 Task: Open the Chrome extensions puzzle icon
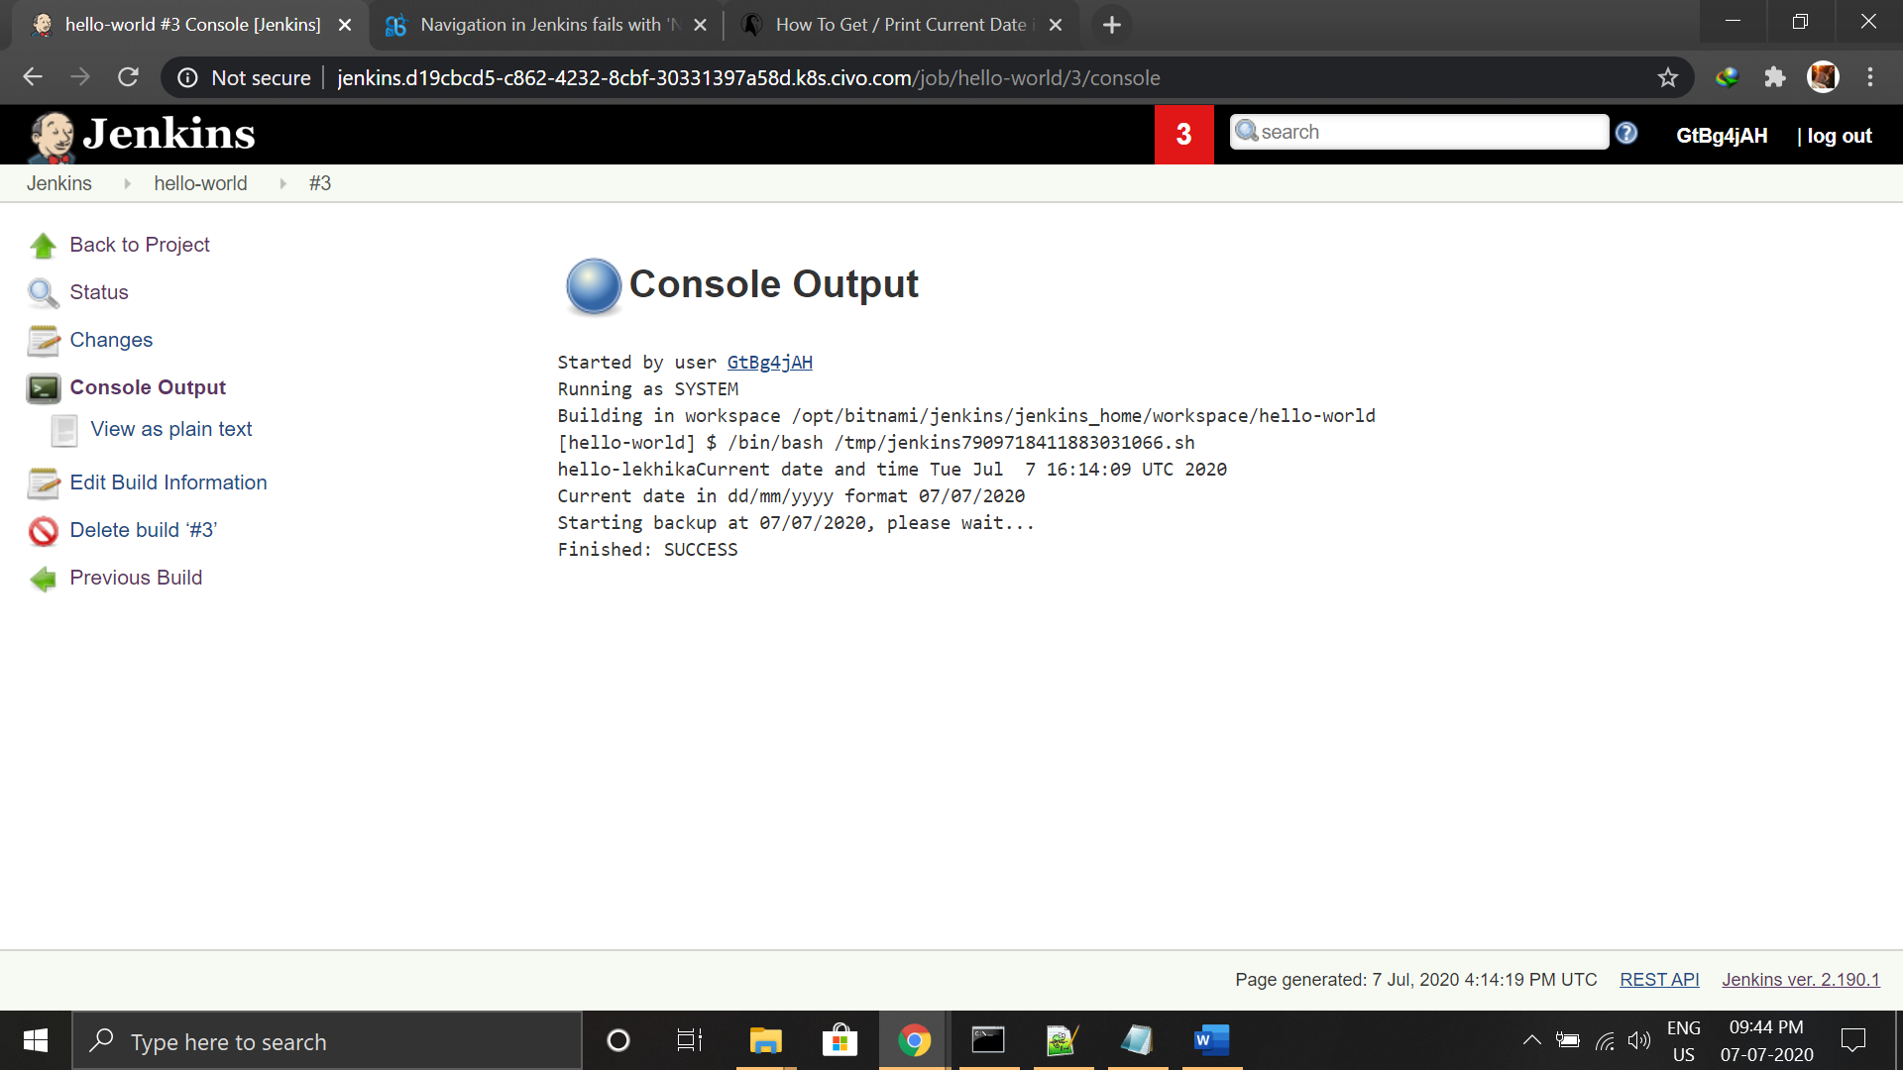(x=1775, y=77)
